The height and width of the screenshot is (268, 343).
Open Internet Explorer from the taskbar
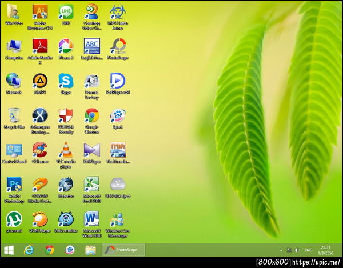point(29,250)
